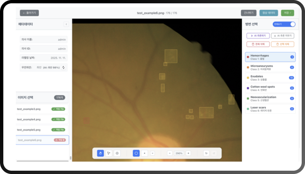Select the large yellow exudate box at top of fundus image
Screen dimensions: 305x174
171,56
